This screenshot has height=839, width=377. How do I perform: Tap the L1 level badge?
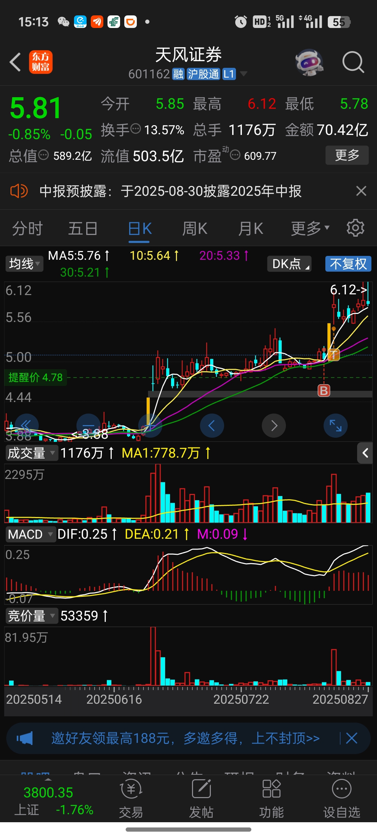[x=229, y=74]
